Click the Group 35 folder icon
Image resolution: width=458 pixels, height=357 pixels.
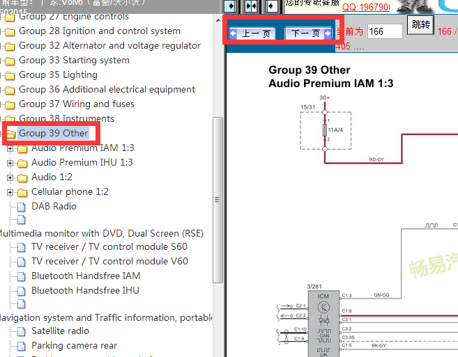click(x=10, y=76)
